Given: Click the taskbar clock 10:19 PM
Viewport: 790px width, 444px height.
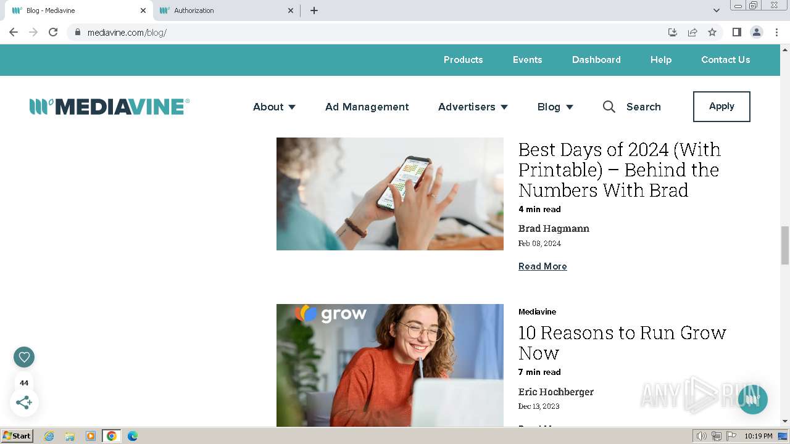Looking at the screenshot, I should click(x=758, y=436).
